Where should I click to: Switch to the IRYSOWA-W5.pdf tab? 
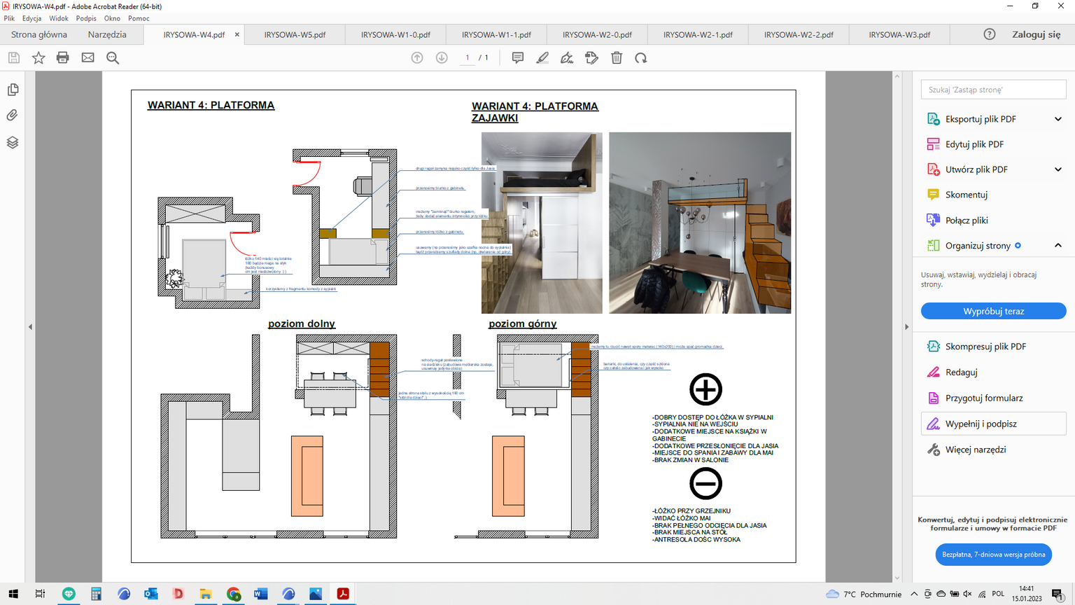[295, 34]
